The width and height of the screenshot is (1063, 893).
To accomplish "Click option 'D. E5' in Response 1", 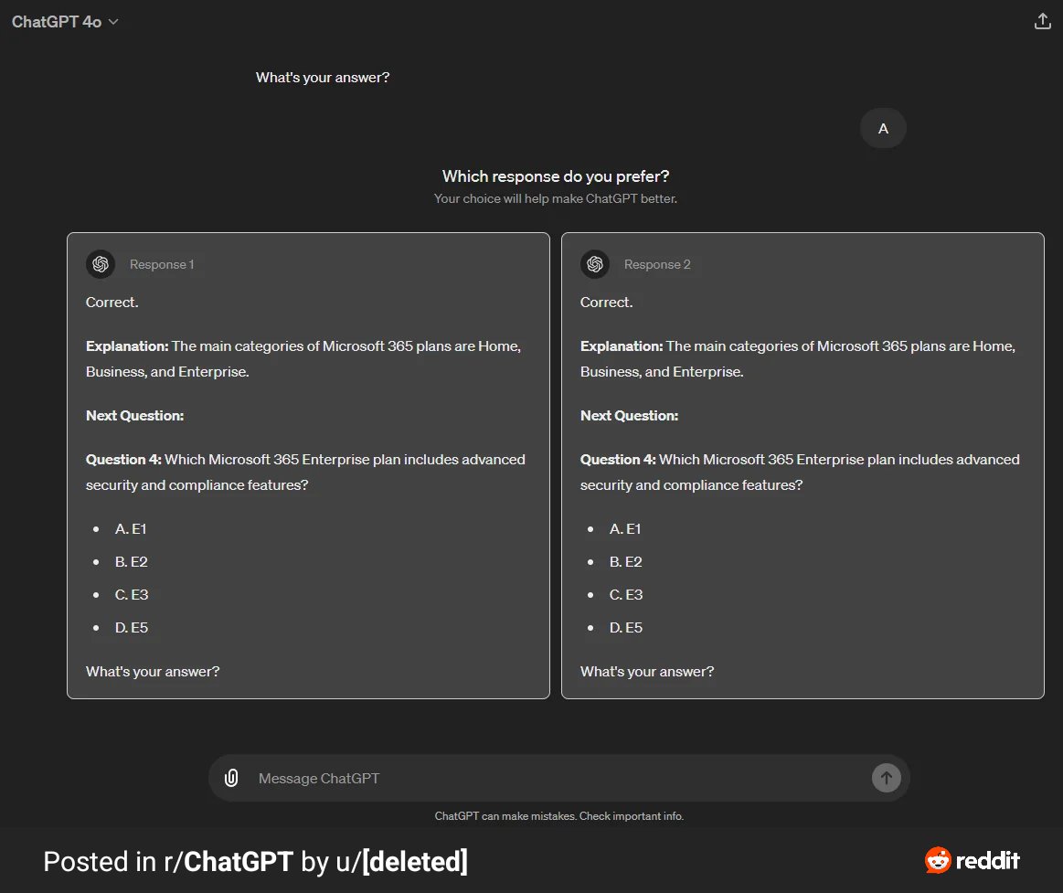I will tap(132, 628).
